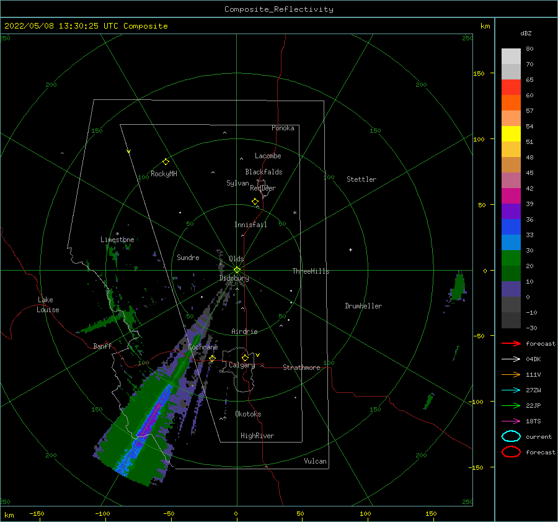Select the Banff label
This screenshot has height=522, width=558.
point(102,346)
